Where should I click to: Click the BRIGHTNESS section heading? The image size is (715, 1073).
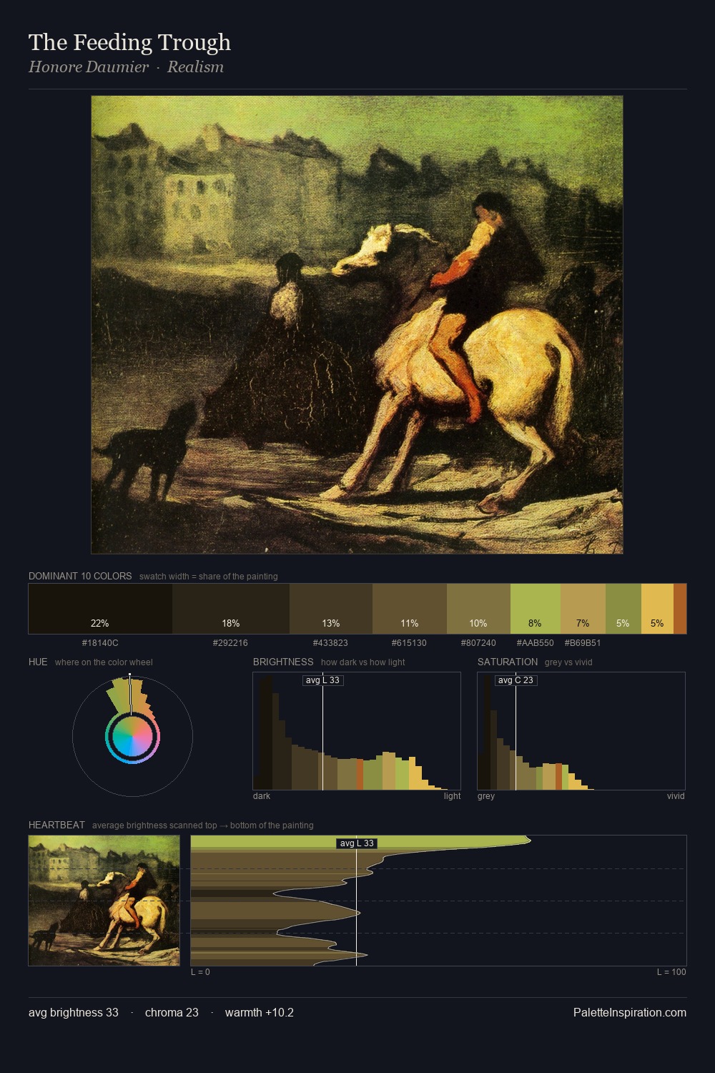pos(283,662)
